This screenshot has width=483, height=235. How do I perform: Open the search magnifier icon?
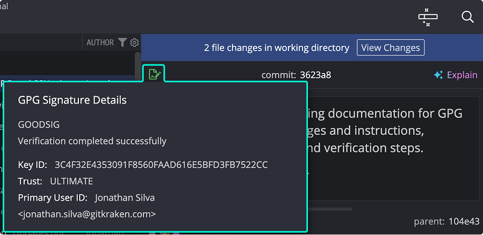pos(467,17)
